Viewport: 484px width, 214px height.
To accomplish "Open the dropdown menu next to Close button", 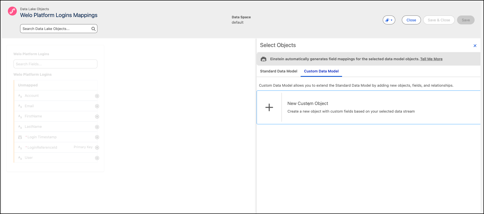I will click(x=389, y=20).
